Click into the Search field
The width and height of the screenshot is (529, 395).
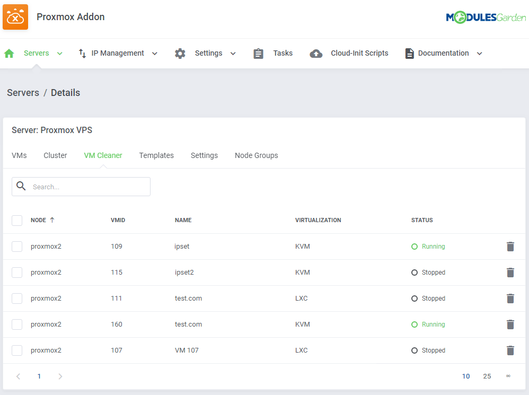click(x=81, y=187)
